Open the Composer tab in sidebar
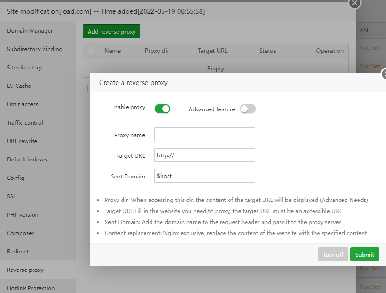The height and width of the screenshot is (293, 386). point(21,233)
